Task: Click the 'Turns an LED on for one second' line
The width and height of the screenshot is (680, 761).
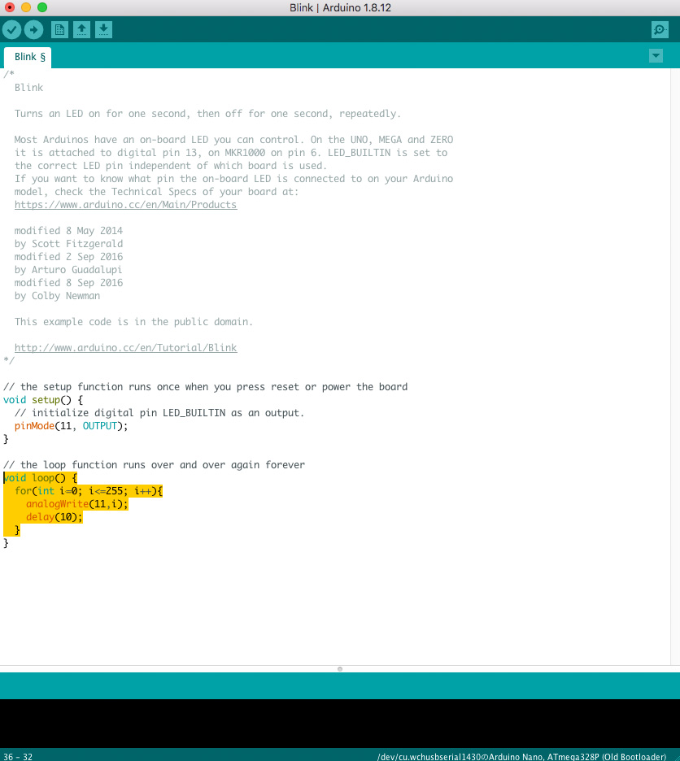Action: coord(207,114)
